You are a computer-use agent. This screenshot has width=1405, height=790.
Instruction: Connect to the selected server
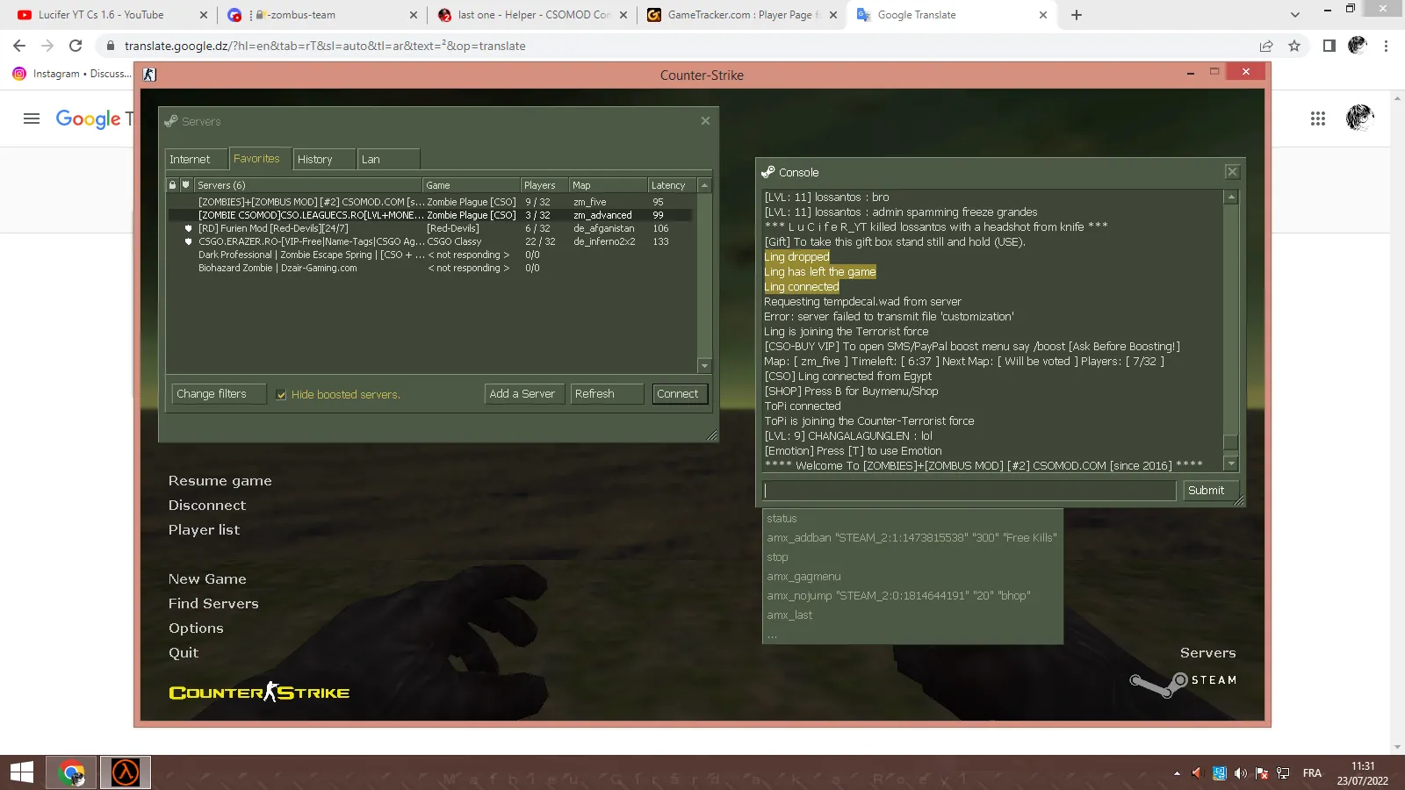(x=680, y=394)
